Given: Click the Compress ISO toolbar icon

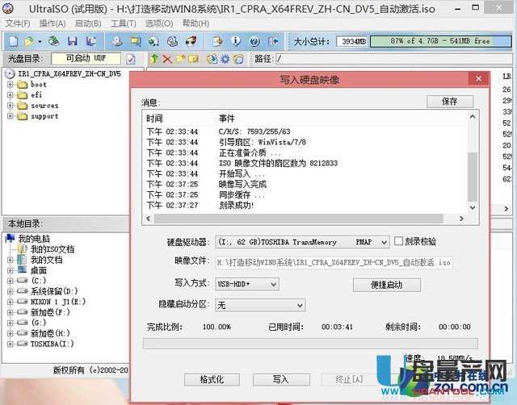Looking at the screenshot, I should 135,41.
